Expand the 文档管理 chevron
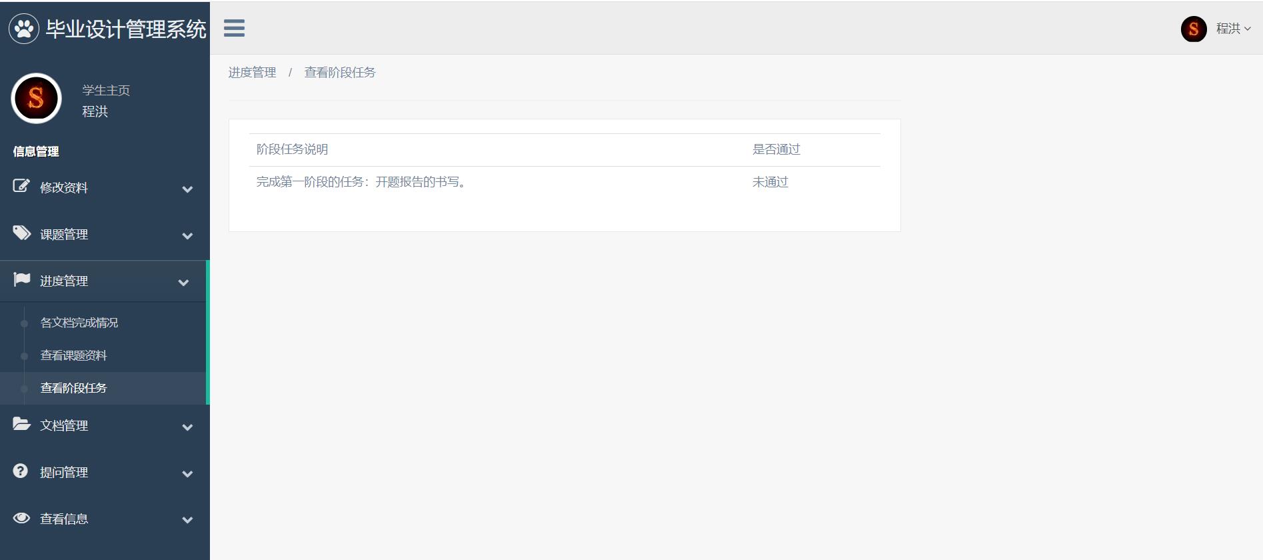This screenshot has width=1263, height=560. click(x=187, y=427)
